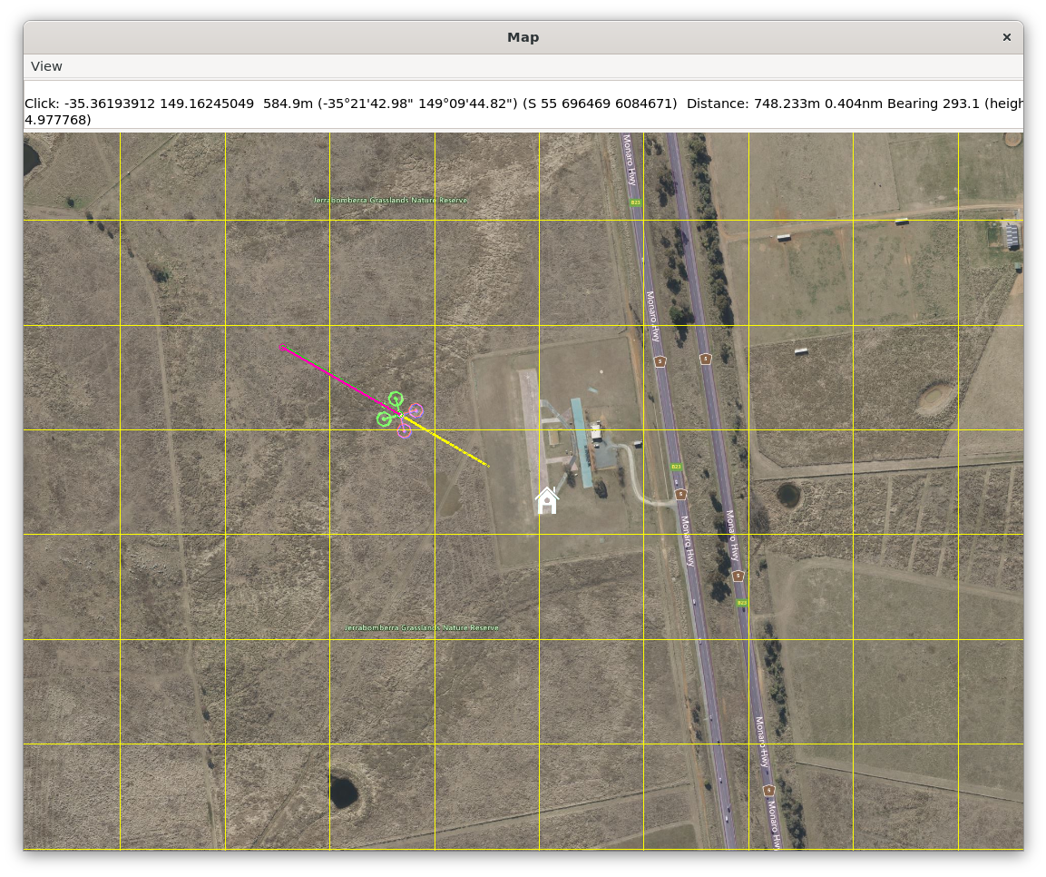The height and width of the screenshot is (877, 1046).
Task: Click the far tip of the yellow heading line
Action: [x=488, y=466]
